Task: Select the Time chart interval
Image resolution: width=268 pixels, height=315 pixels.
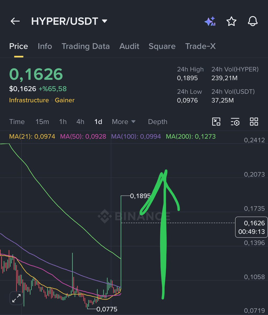Action: coord(17,122)
